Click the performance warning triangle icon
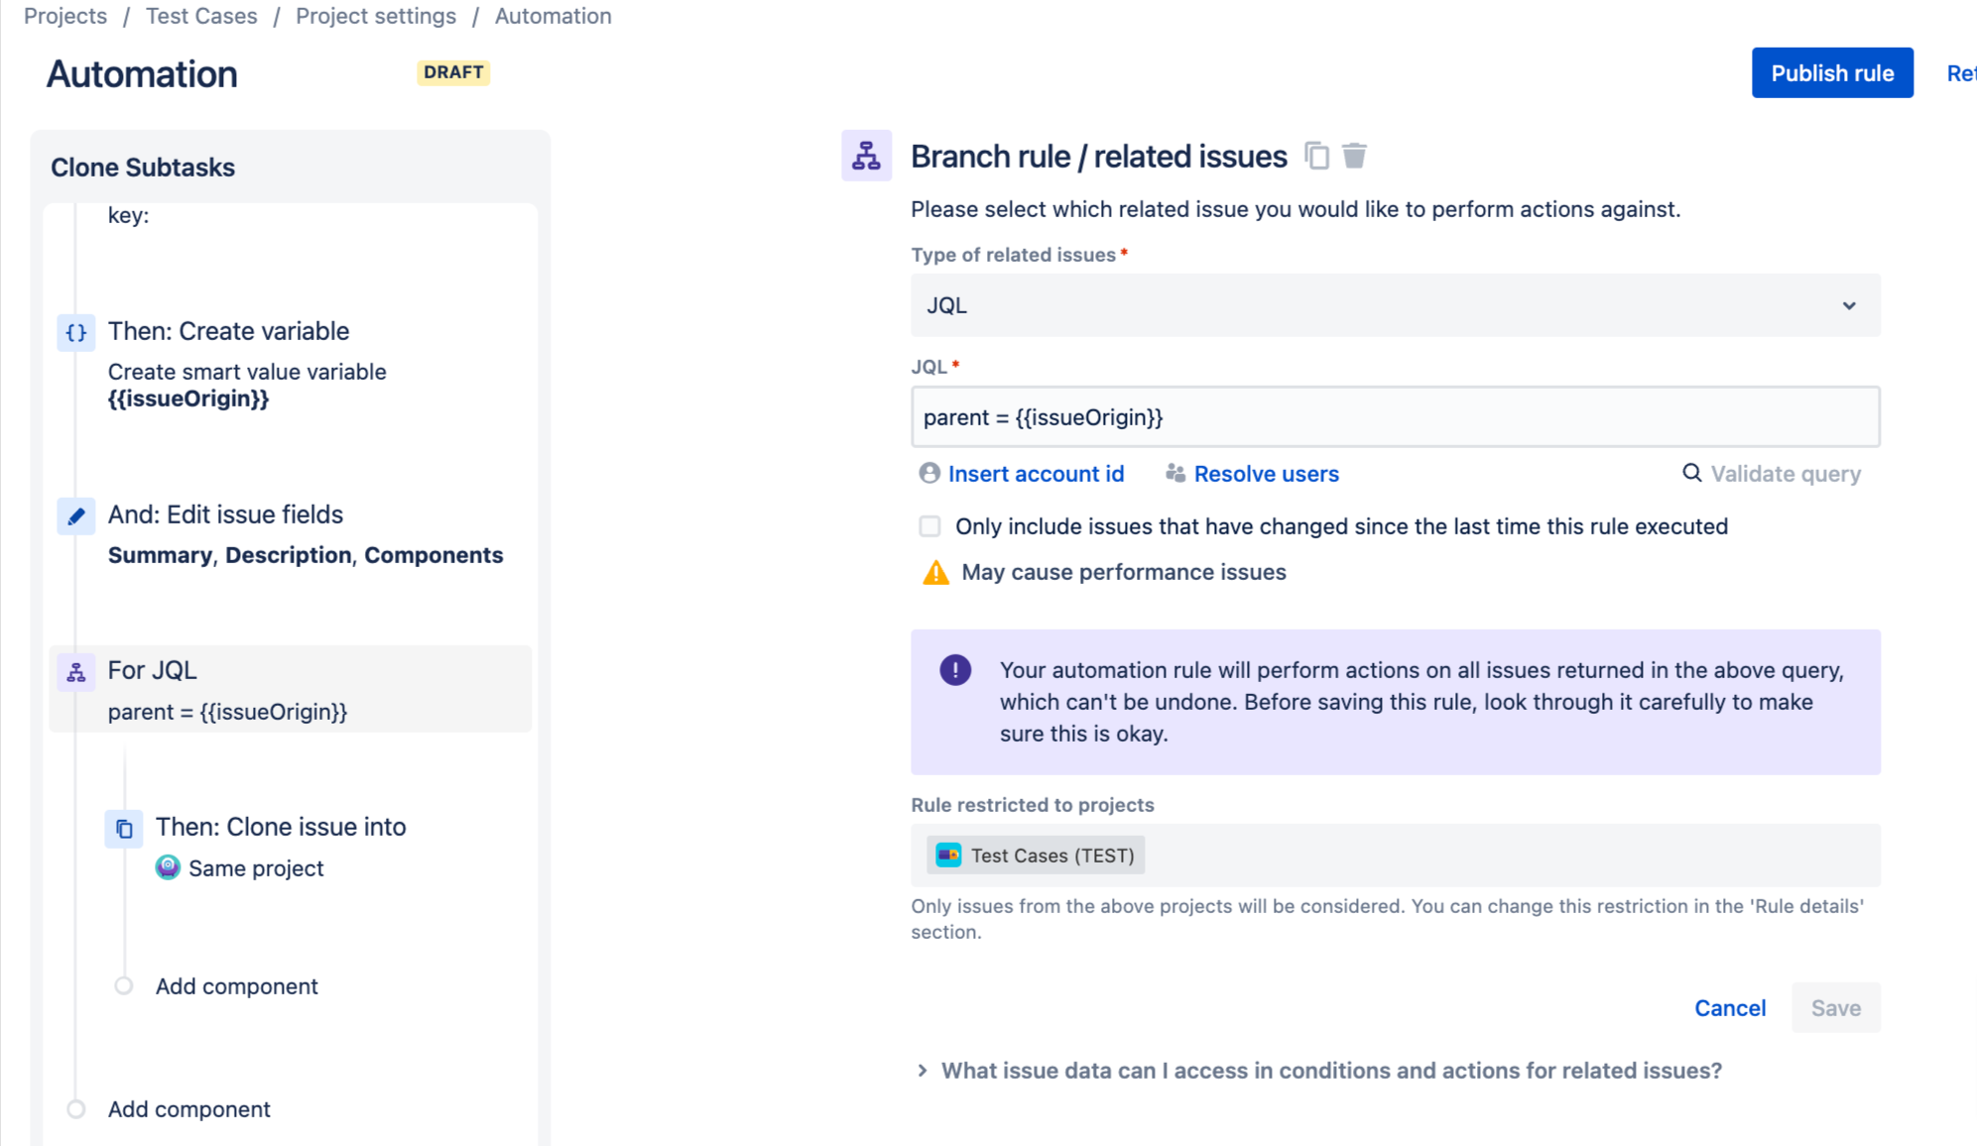 [934, 572]
